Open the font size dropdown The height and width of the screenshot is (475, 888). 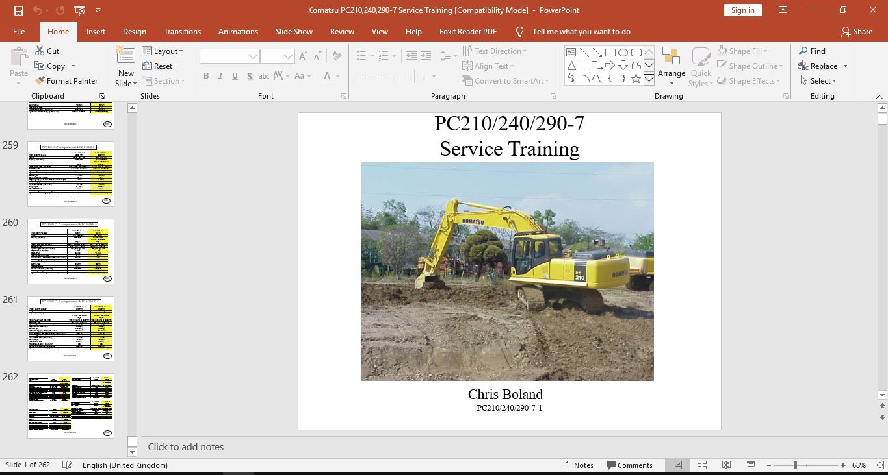[x=289, y=57]
